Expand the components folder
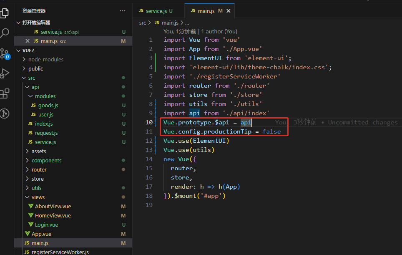 pos(27,161)
